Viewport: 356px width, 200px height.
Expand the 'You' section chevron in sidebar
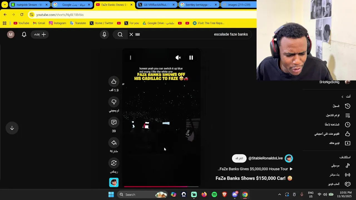(x=342, y=97)
